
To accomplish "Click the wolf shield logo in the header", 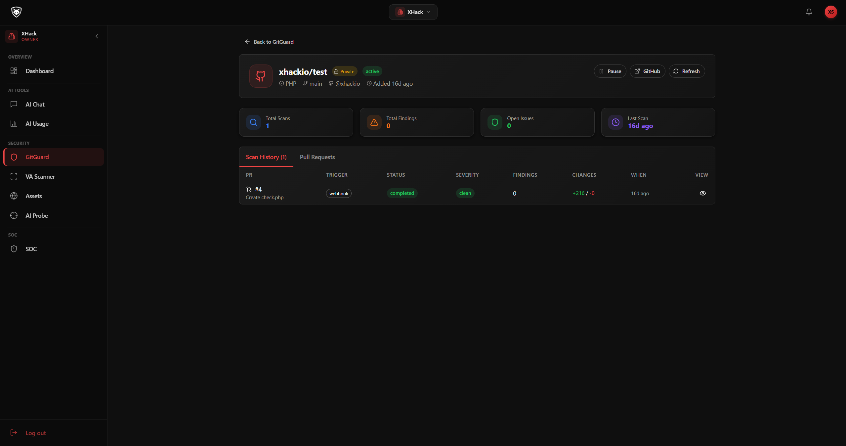I will point(16,12).
